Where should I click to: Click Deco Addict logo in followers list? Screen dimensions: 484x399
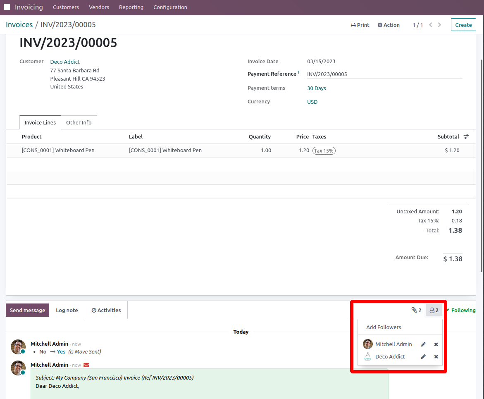[x=367, y=356]
